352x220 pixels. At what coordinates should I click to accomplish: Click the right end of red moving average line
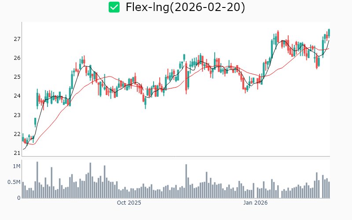tap(329, 48)
